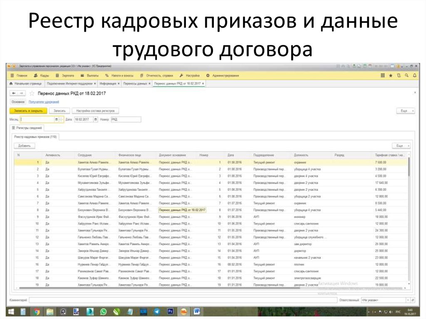
Task: Open calendar picker for the Дата field
Action: (95, 119)
